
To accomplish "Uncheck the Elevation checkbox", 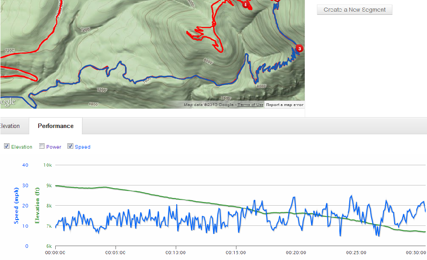I will pyautogui.click(x=7, y=146).
